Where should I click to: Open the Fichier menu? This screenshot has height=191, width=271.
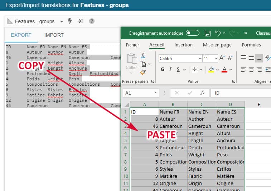[x=132, y=45]
